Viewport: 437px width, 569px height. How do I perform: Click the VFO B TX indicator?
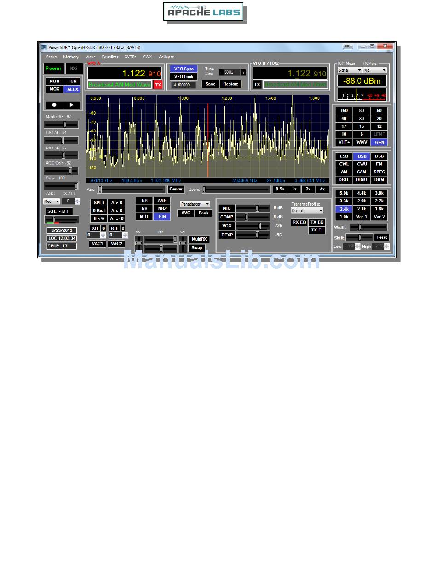(x=257, y=85)
